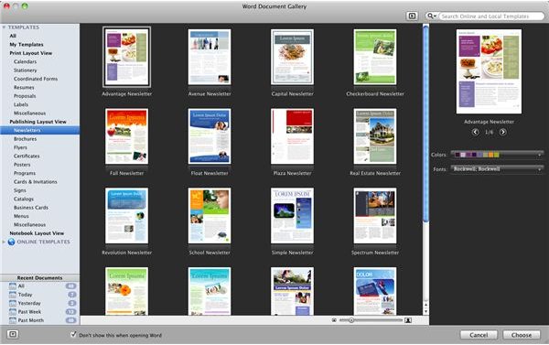Screen dimensions: 549x345
Task: Click the Online Templates globe icon
Action: (x=11, y=242)
